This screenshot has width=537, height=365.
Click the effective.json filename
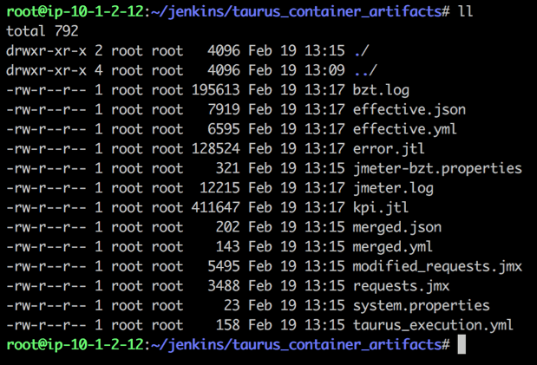click(x=409, y=110)
